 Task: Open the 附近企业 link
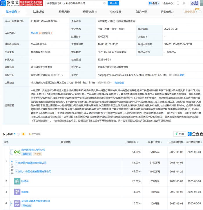click(x=119, y=83)
